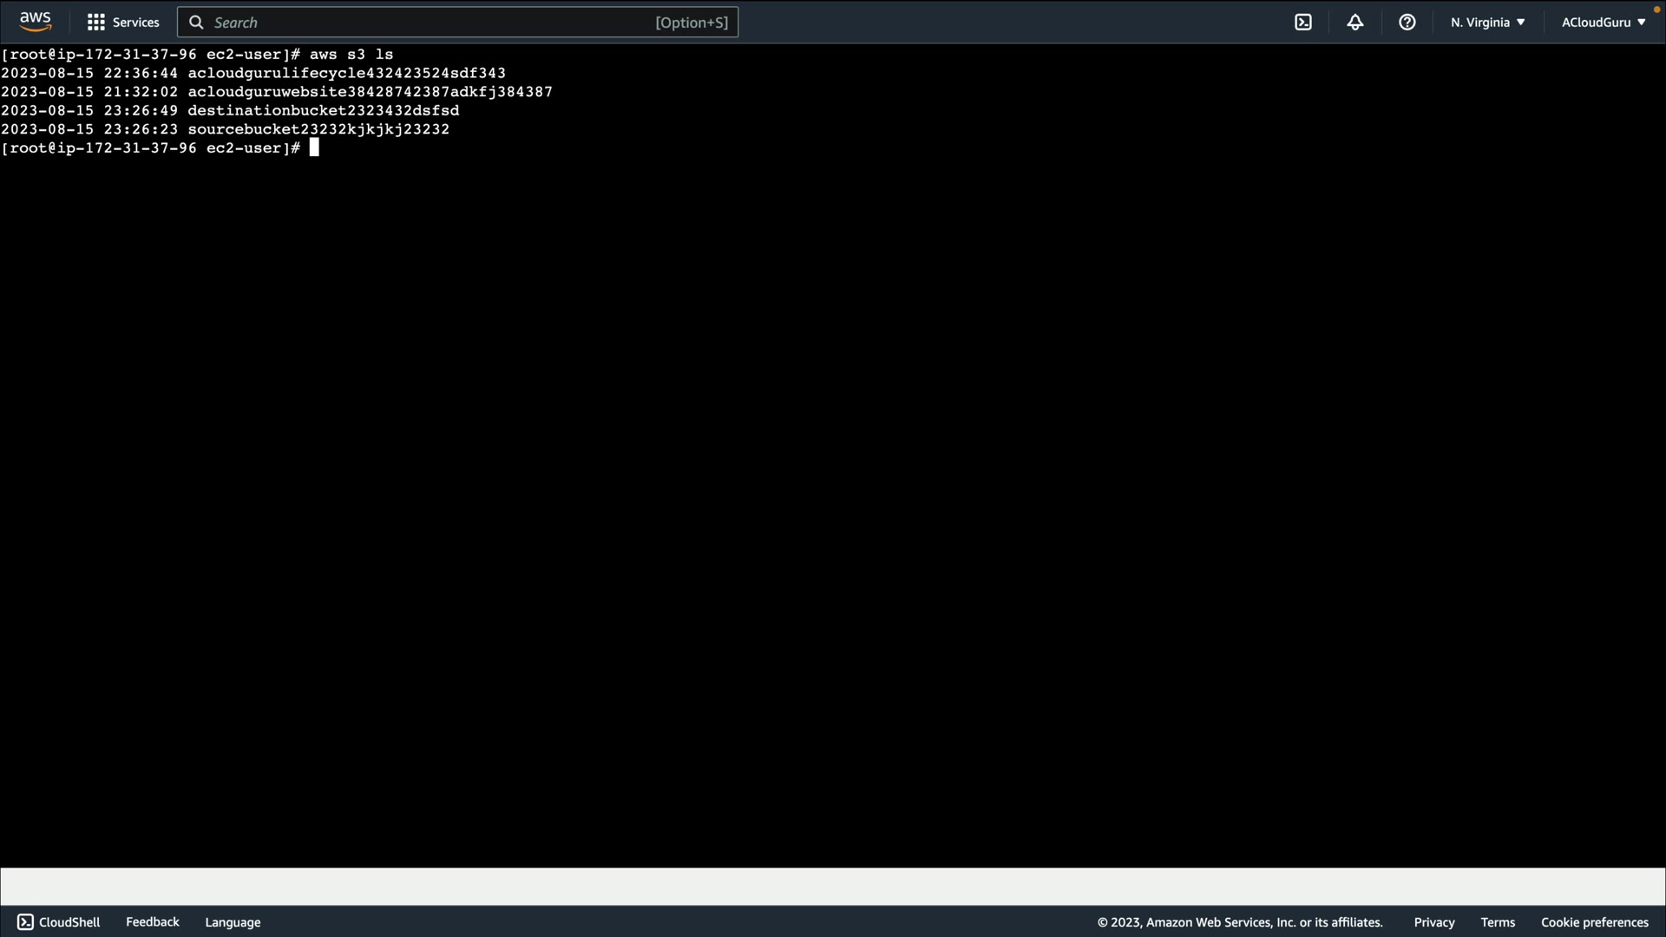Click the sourcebucket23232kjkjkj23232 bucket name
Screen dimensions: 1666x937
click(318, 129)
